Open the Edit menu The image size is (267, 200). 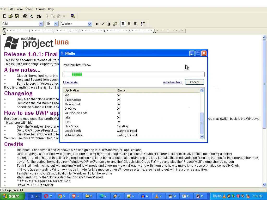coord(11,9)
